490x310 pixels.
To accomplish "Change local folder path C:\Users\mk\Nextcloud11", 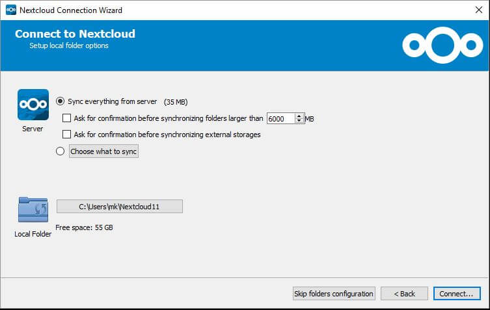I will (119, 207).
